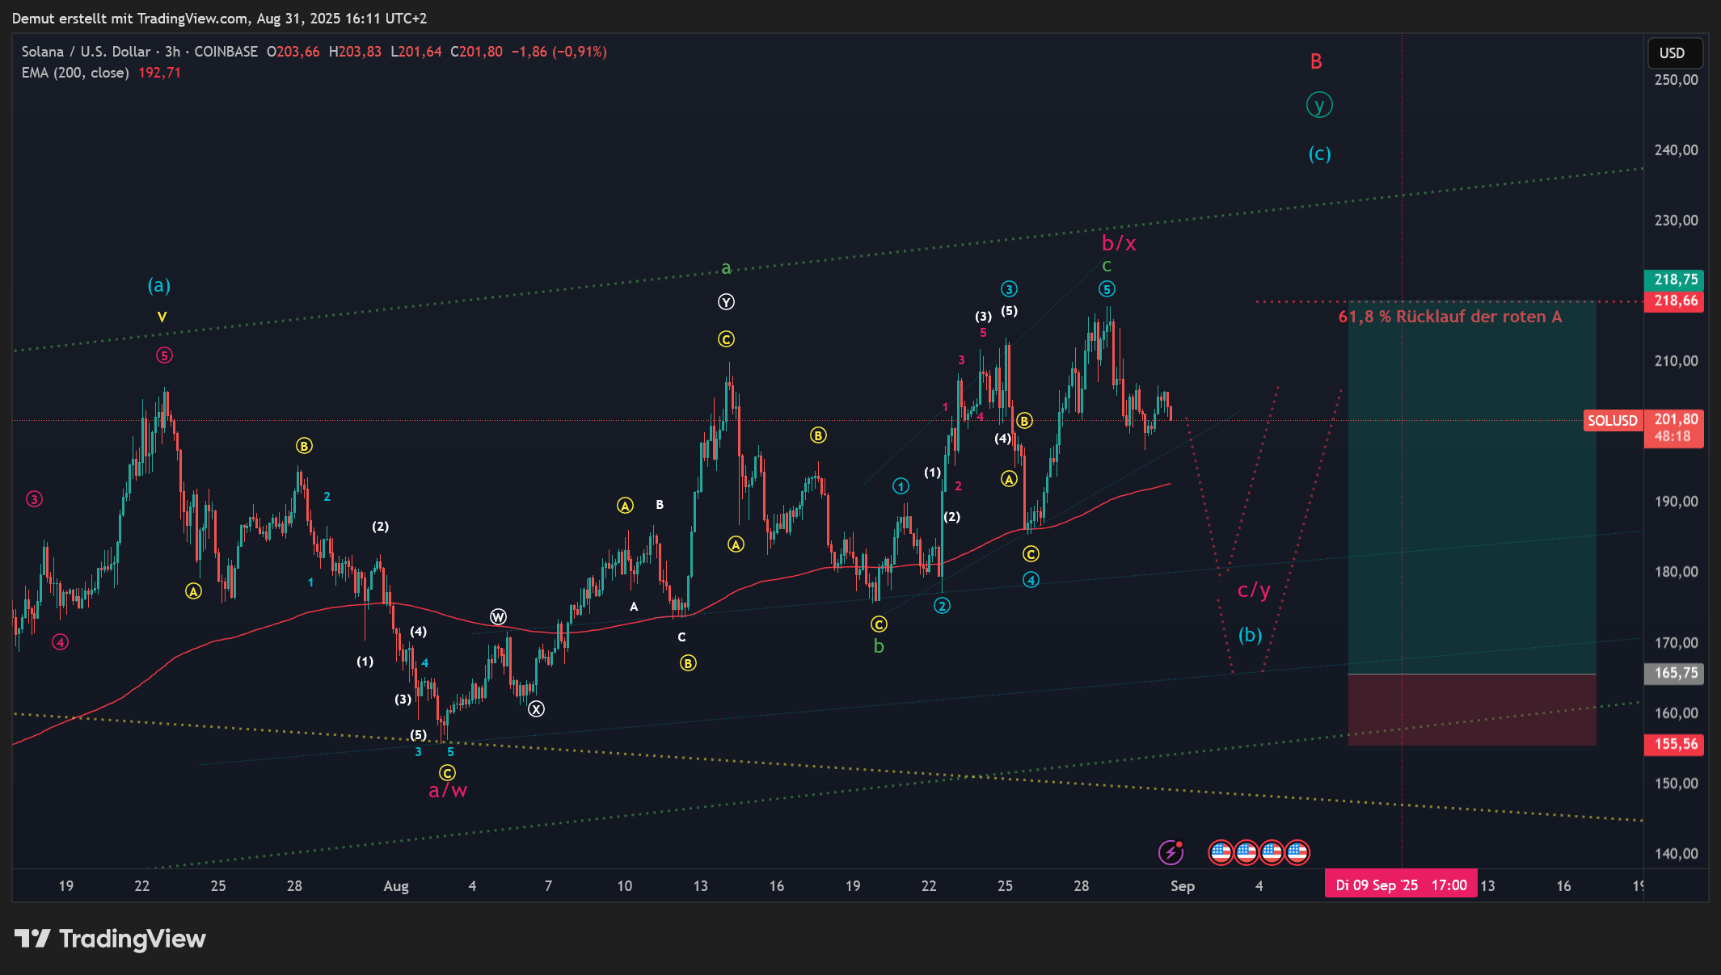
Task: Click the EMA (200, close) indicator legend
Action: tap(75, 73)
